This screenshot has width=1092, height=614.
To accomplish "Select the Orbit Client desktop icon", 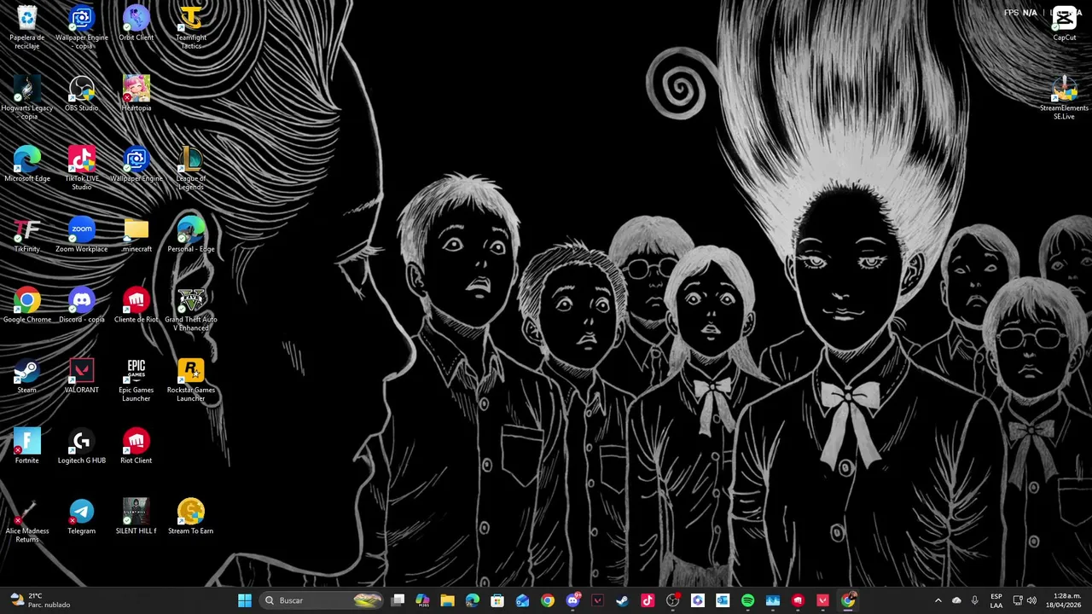I will [136, 24].
